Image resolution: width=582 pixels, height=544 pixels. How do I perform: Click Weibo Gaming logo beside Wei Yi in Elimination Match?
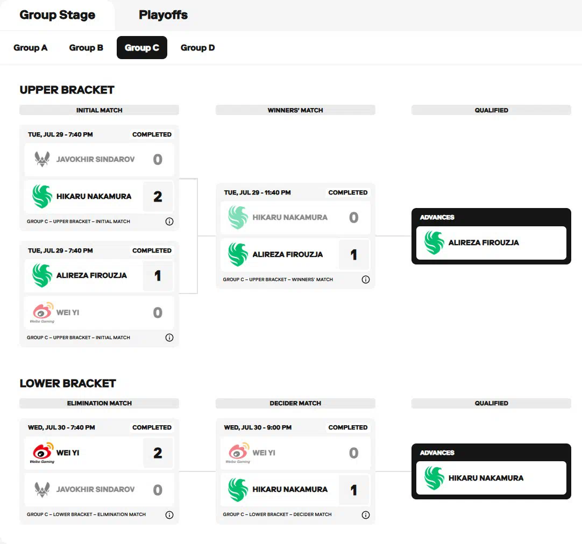click(42, 453)
